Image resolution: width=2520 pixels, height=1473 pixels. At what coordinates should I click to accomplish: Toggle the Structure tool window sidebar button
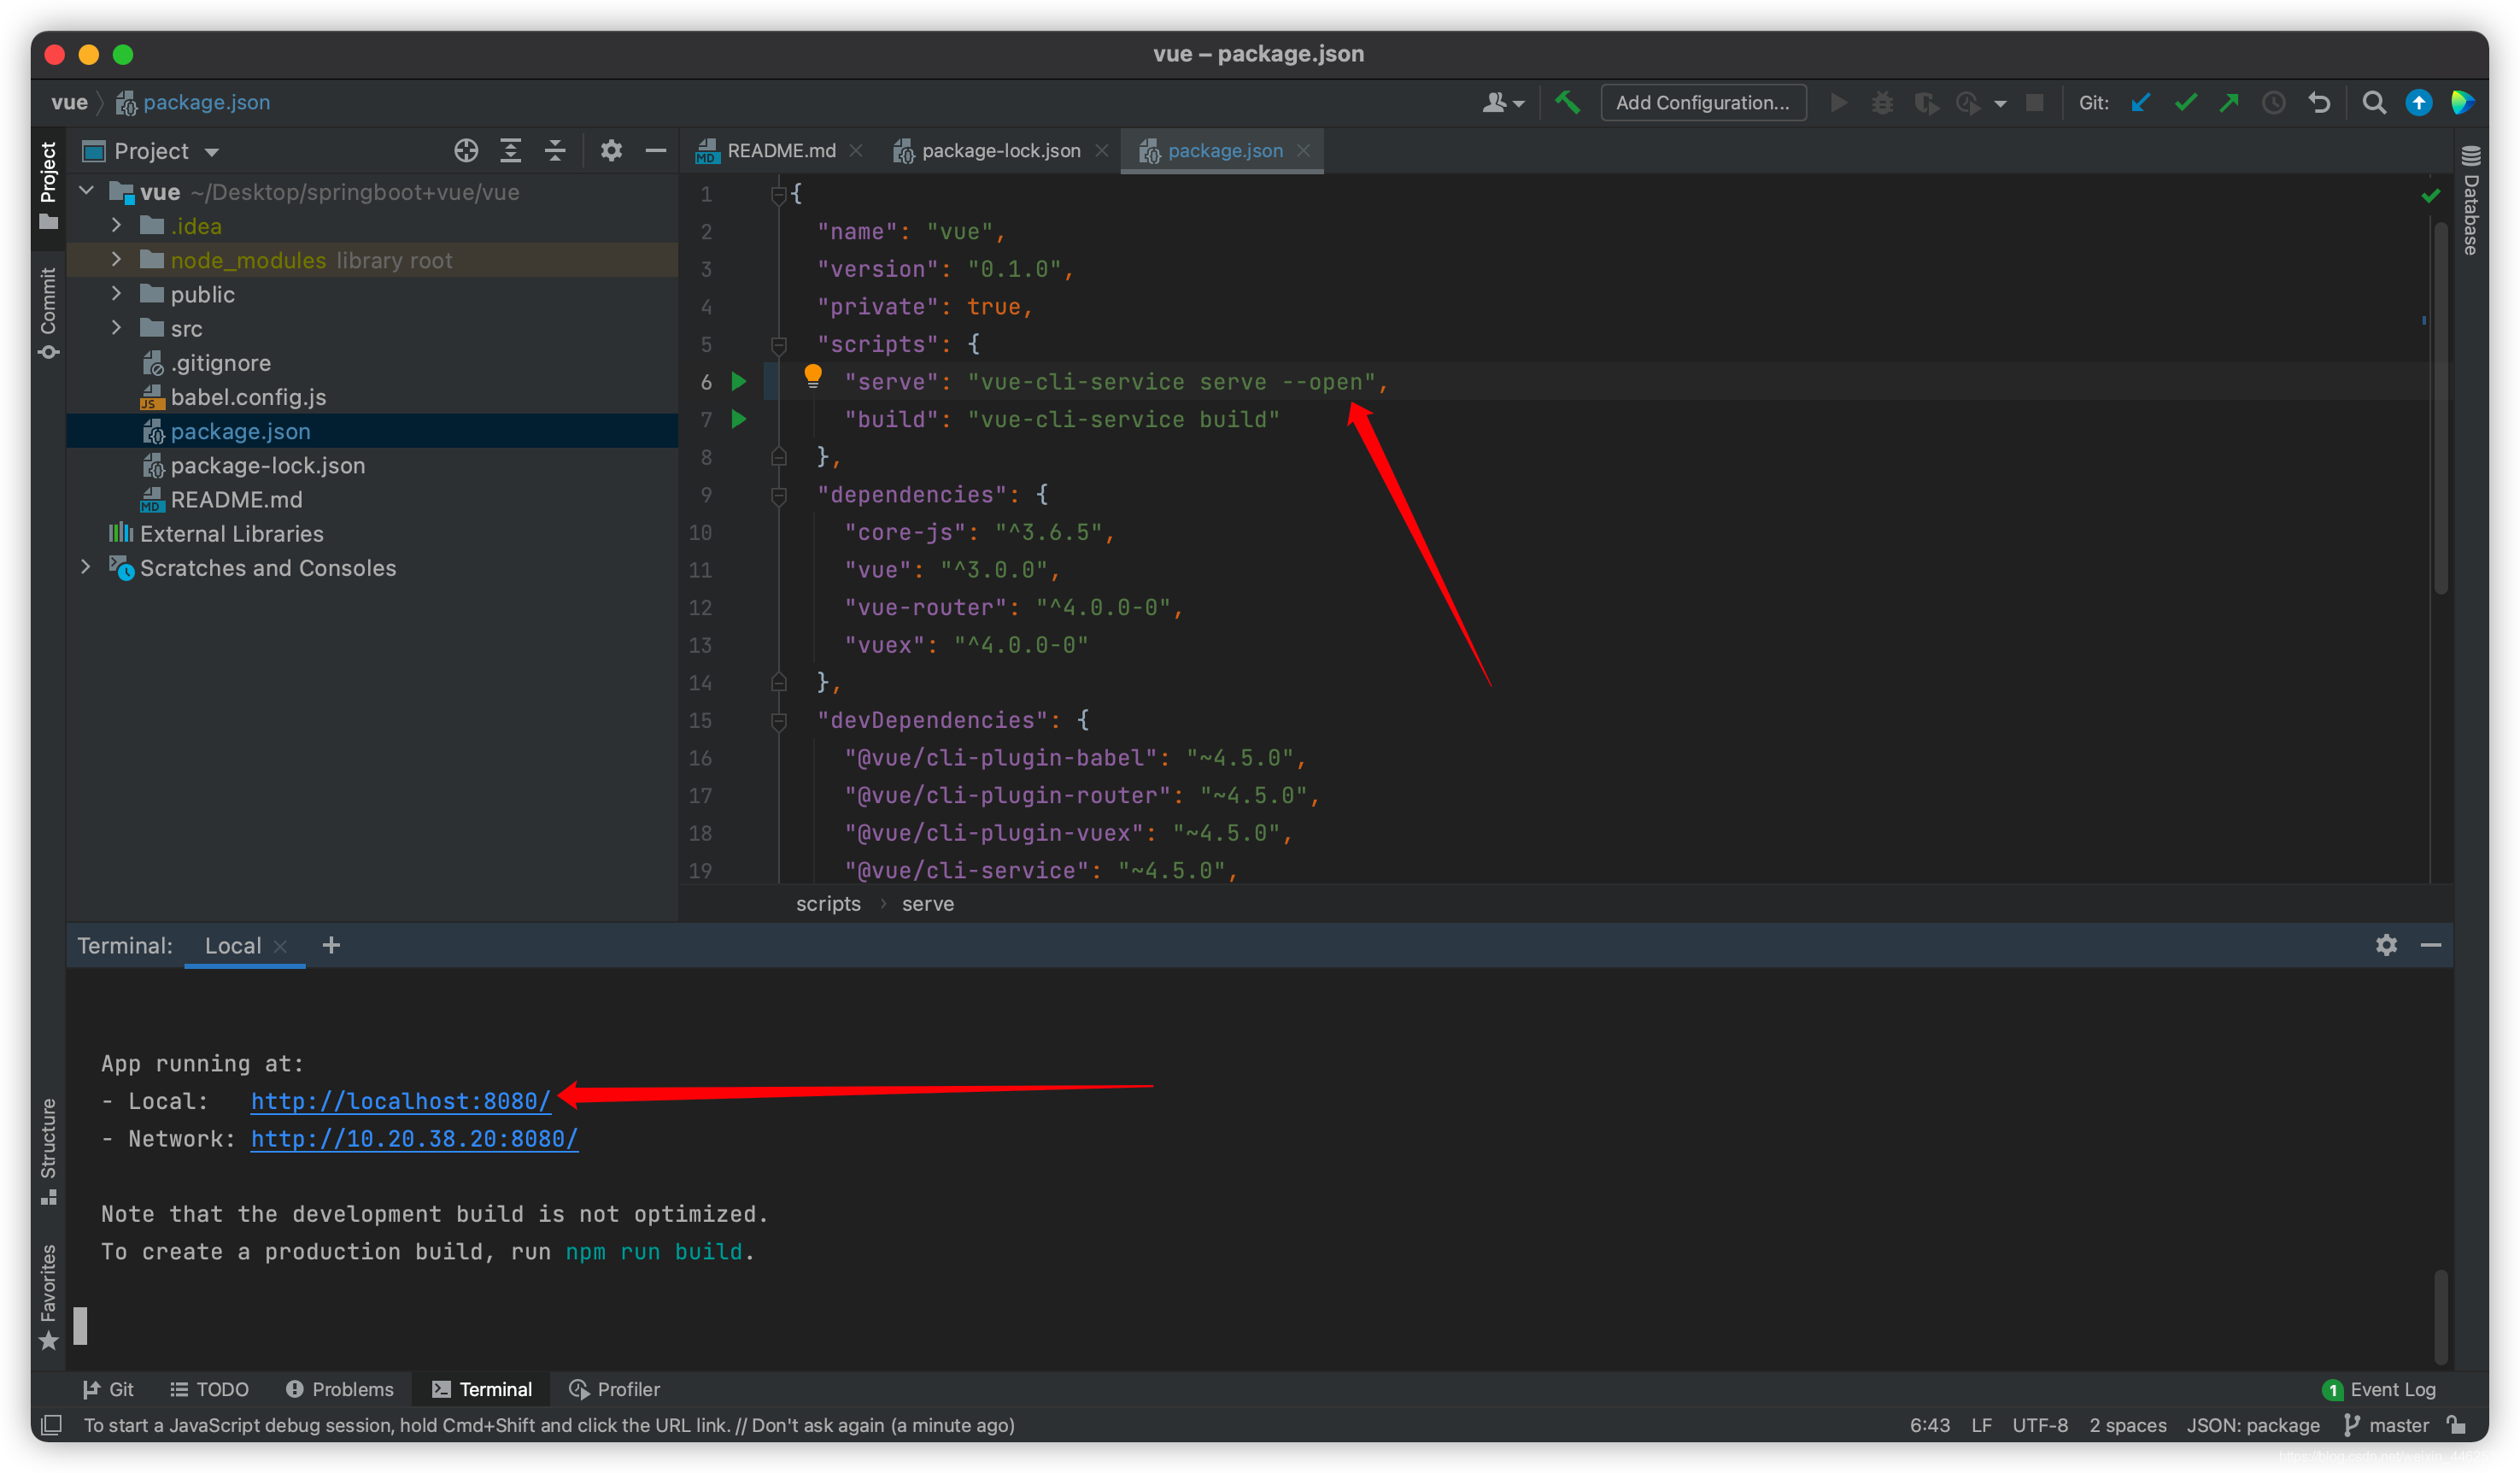[x=48, y=1150]
